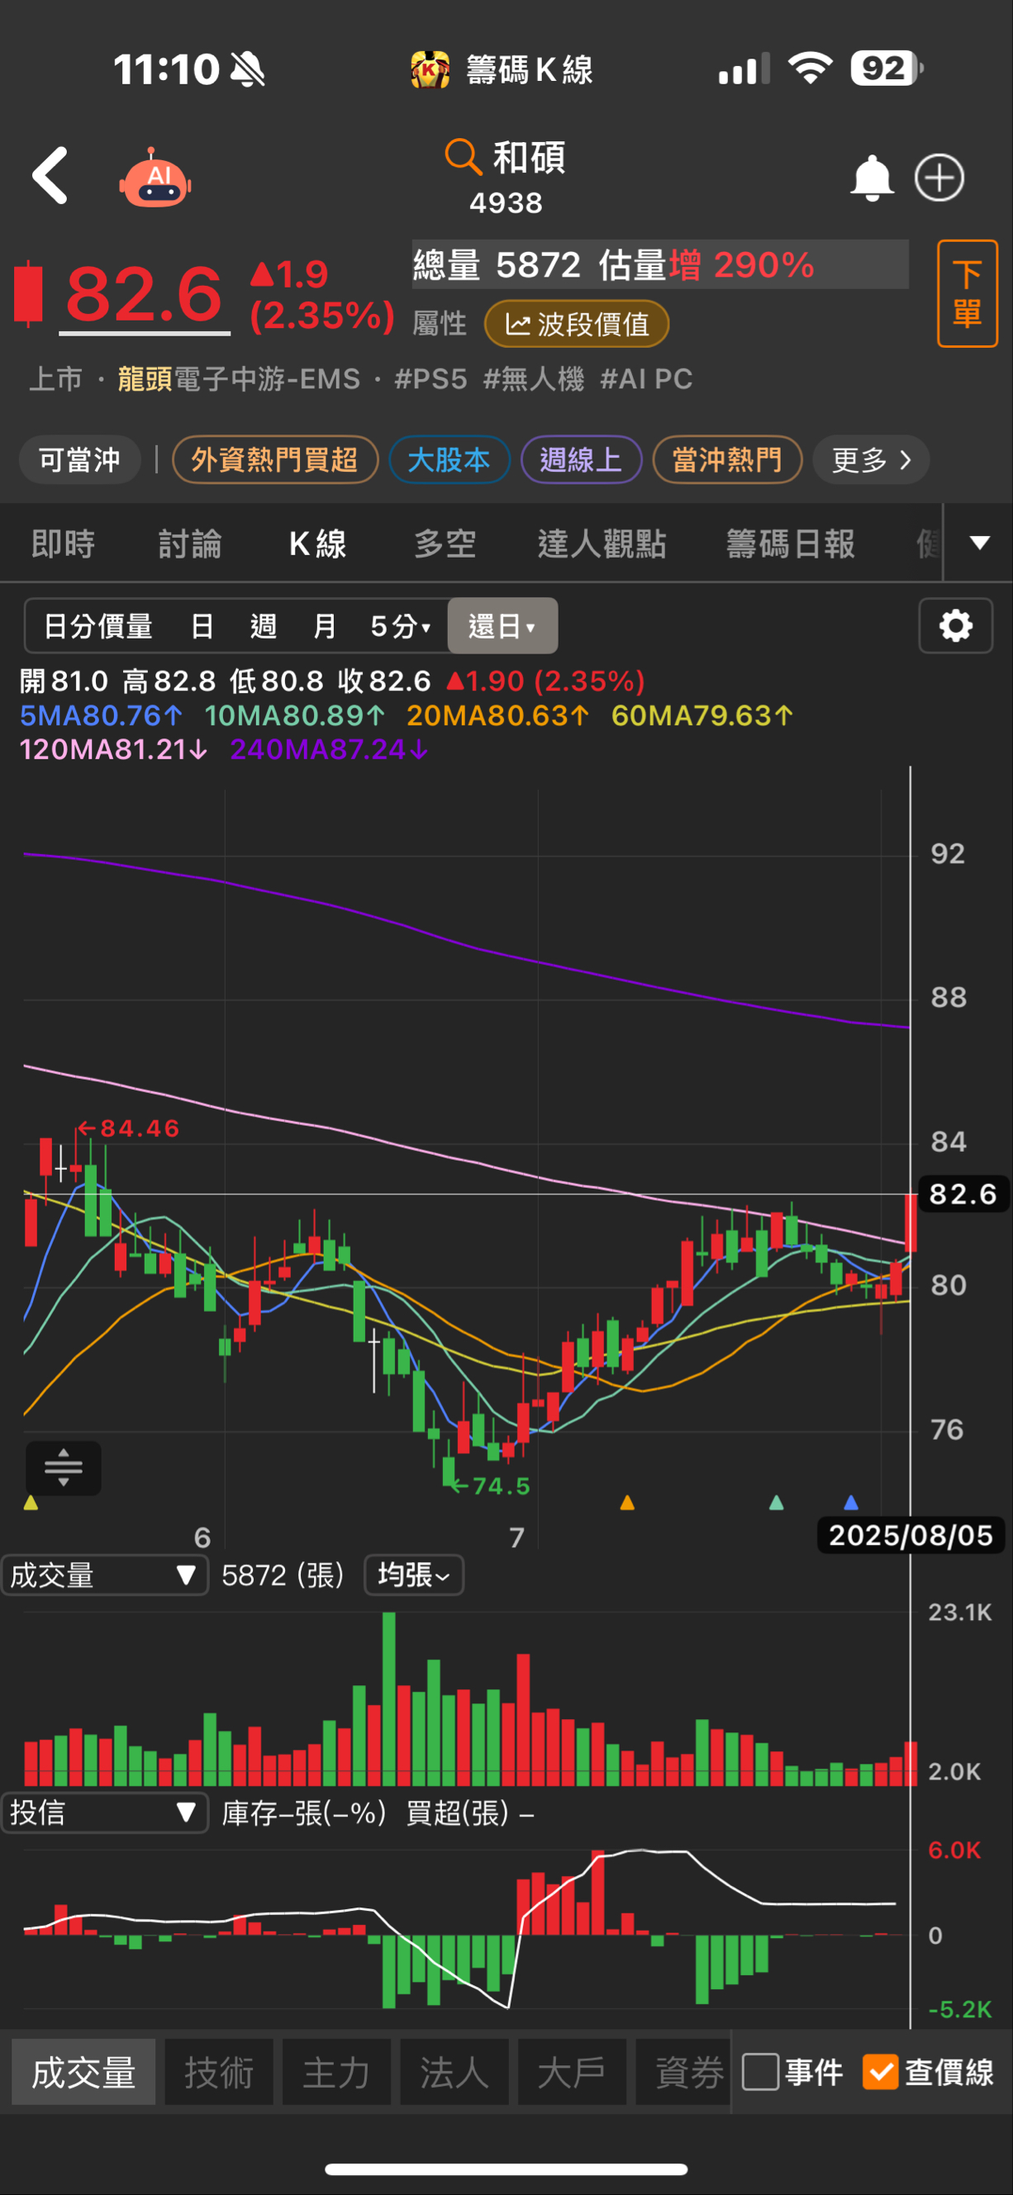Select 日 daily period
The image size is (1013, 2195).
202,626
